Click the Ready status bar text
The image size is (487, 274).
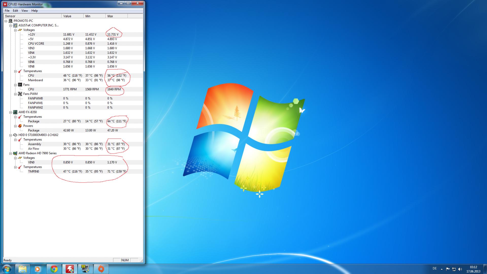(8, 260)
